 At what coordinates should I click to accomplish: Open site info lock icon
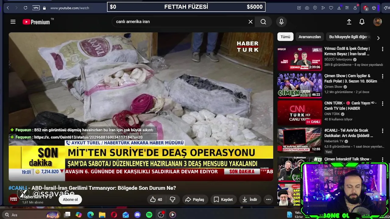point(44,8)
